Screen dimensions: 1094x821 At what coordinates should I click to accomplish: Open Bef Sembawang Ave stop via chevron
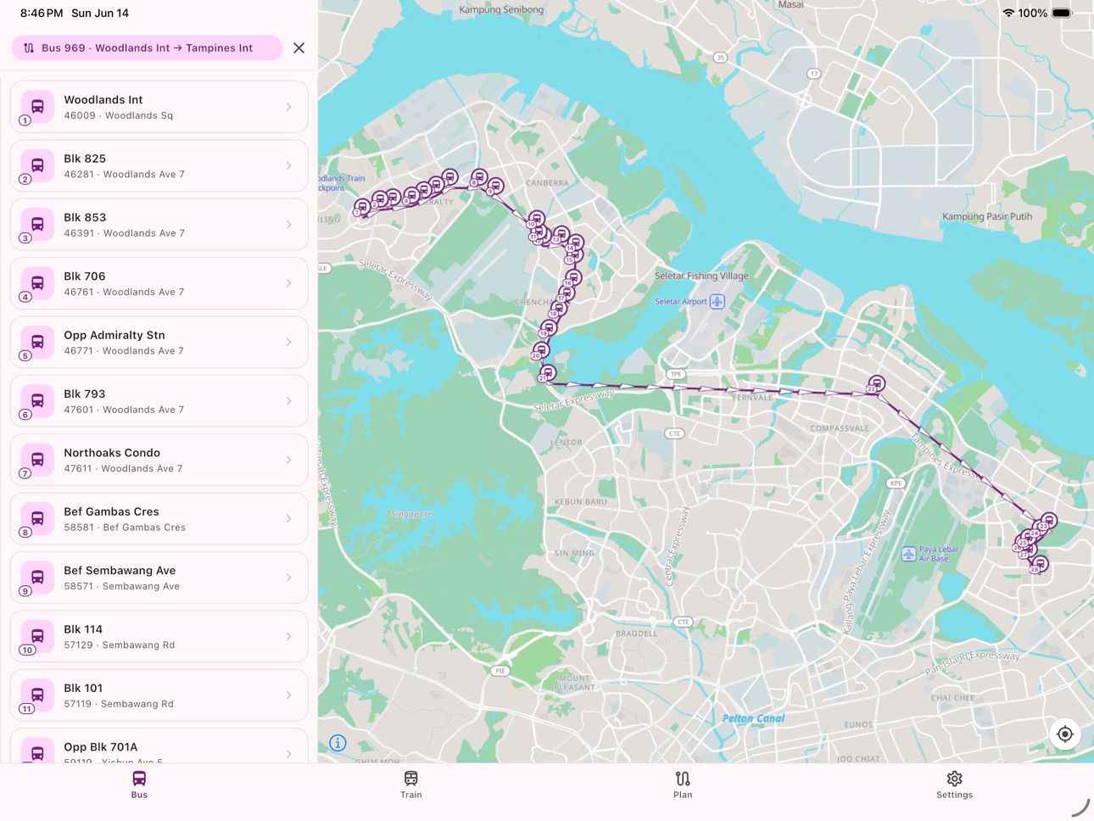coord(288,578)
